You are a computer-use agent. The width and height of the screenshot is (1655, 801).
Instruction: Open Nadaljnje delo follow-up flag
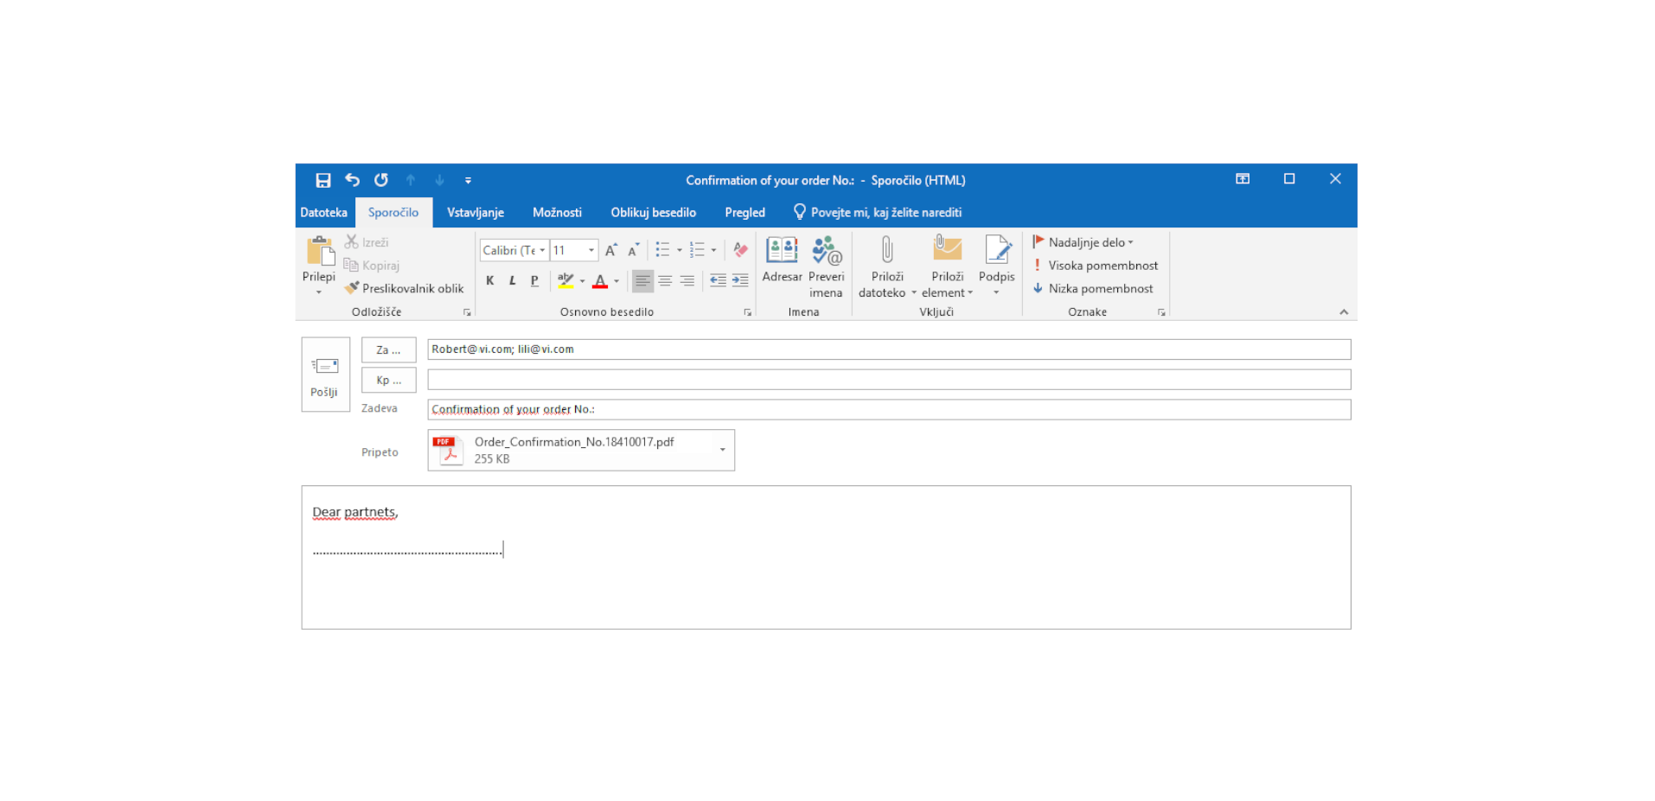click(1083, 242)
